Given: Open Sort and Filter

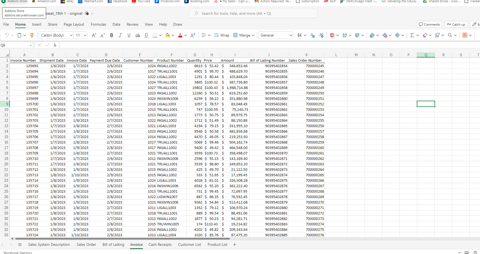Looking at the screenshot, I should 437,35.
